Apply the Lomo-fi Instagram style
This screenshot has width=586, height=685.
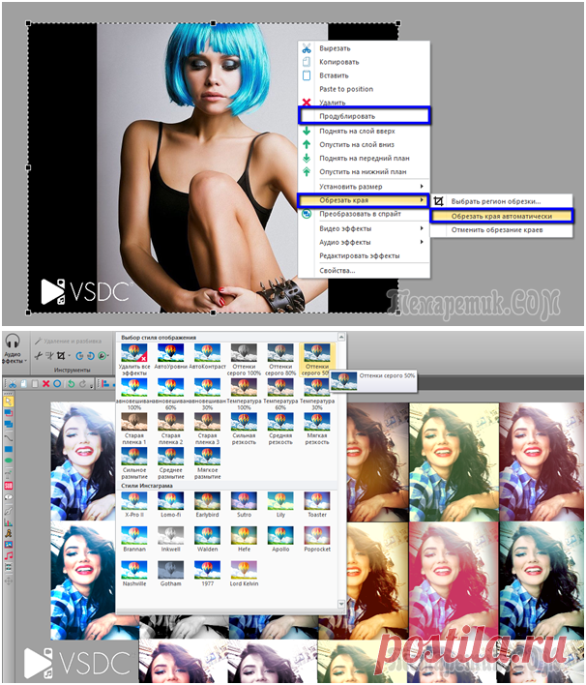(x=171, y=505)
